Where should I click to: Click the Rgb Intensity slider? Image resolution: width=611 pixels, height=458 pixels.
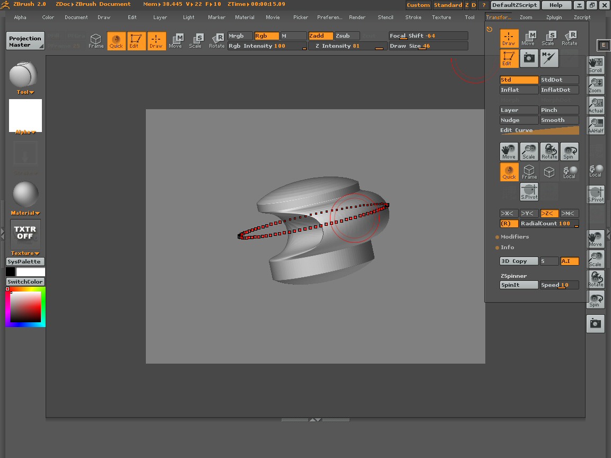267,46
